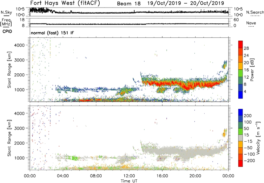This screenshot has height=183, width=264.
Task: Click the "4" label on the power color bar
Action: coord(245,91)
